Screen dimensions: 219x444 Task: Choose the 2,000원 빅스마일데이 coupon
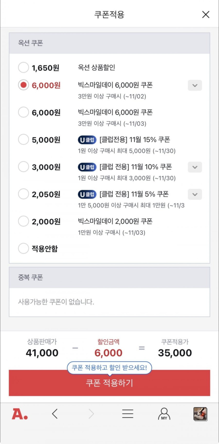point(23,221)
